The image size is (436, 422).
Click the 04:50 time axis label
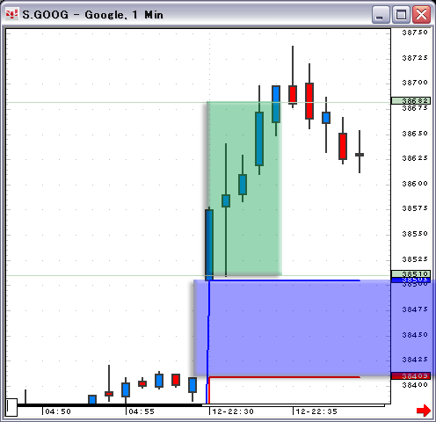(x=58, y=411)
